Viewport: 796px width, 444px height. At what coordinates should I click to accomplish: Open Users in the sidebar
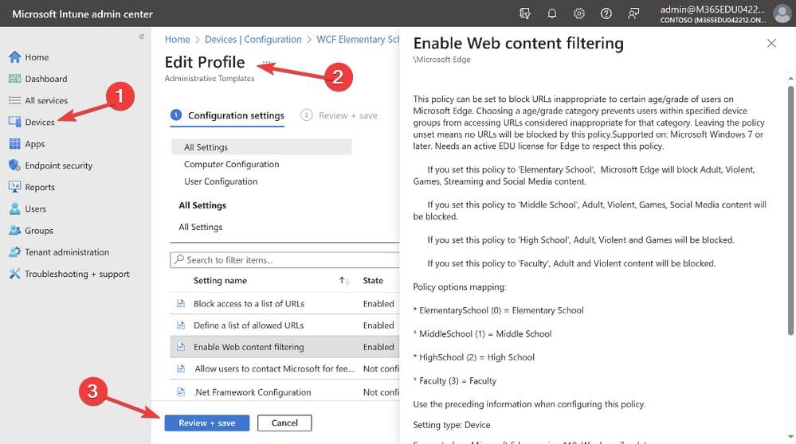tap(36, 208)
